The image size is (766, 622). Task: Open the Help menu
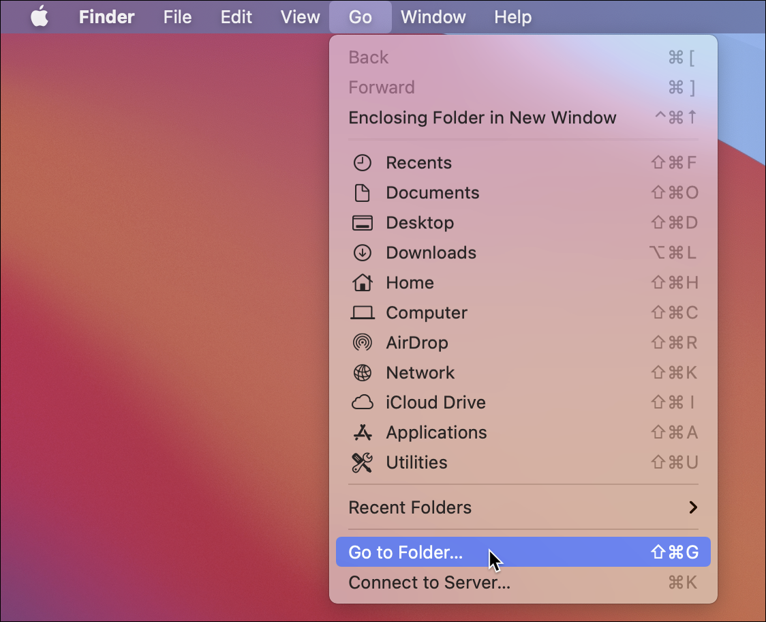(512, 17)
